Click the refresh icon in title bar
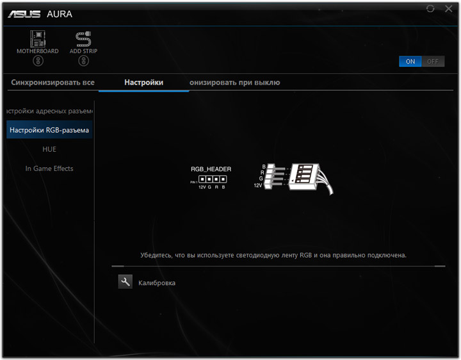The height and width of the screenshot is (360, 461). (x=430, y=9)
